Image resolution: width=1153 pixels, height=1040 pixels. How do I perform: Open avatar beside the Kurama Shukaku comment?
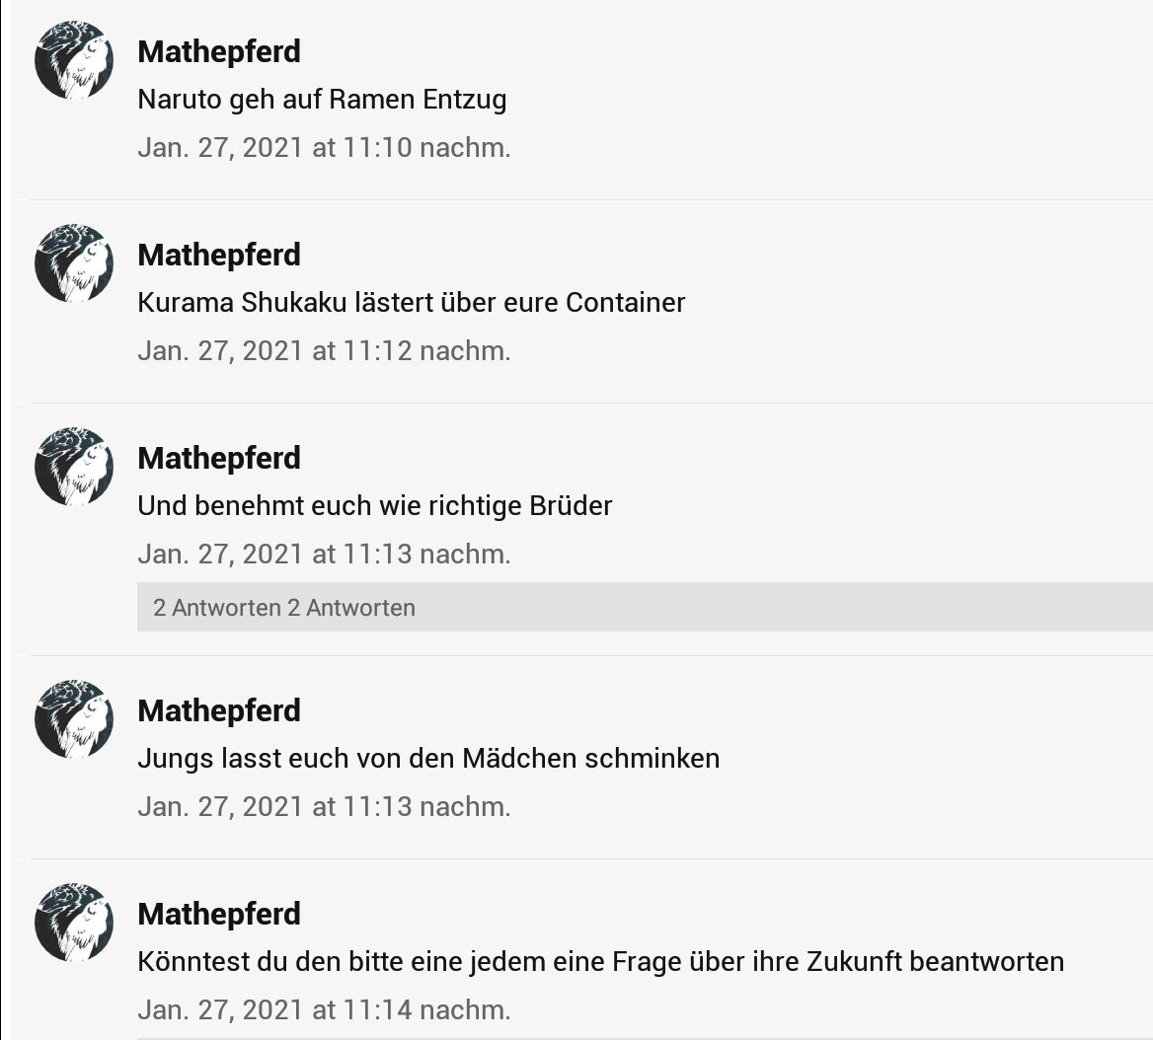[x=73, y=263]
